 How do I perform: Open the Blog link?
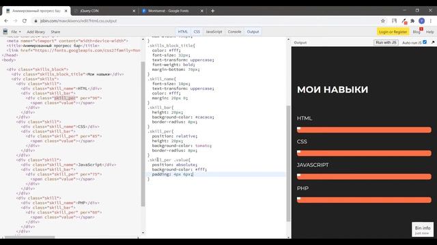(x=417, y=32)
